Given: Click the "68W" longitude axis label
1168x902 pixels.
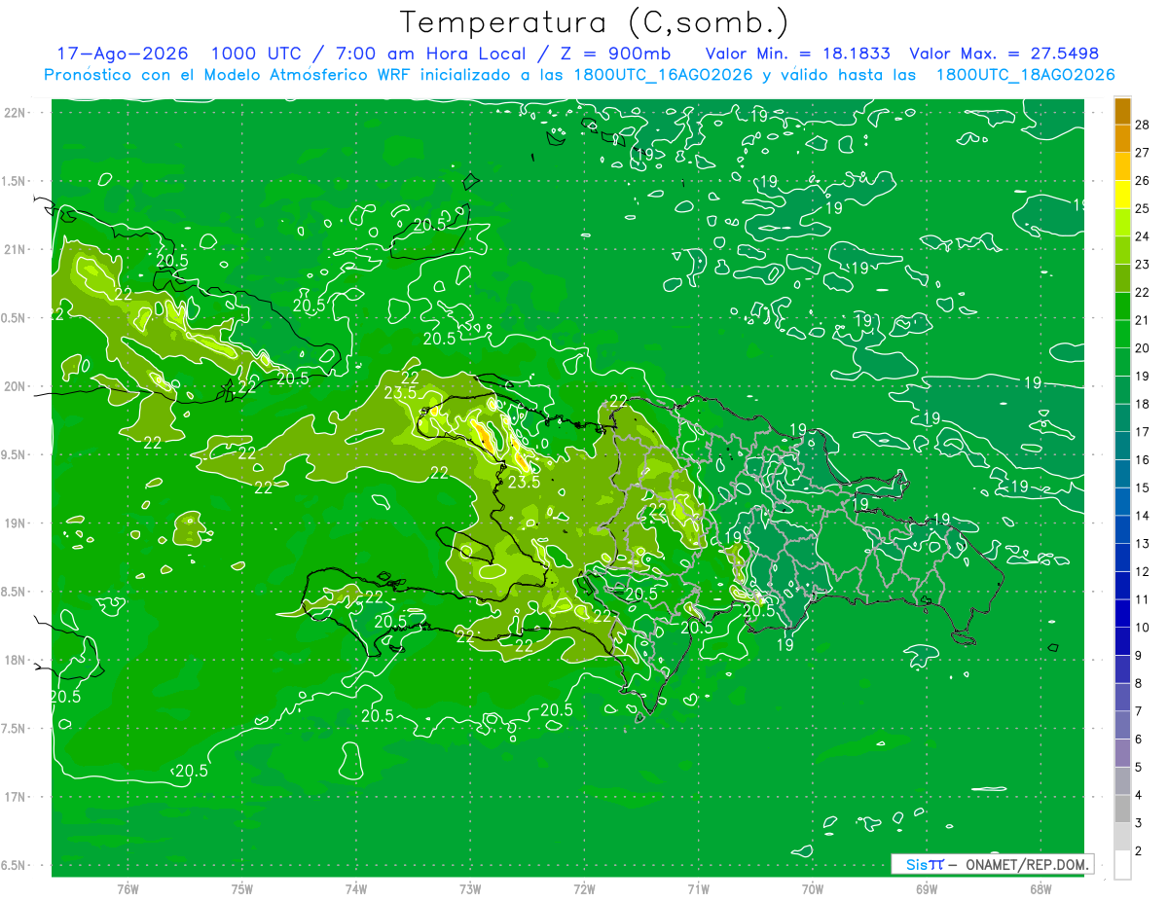Looking at the screenshot, I should (1040, 888).
